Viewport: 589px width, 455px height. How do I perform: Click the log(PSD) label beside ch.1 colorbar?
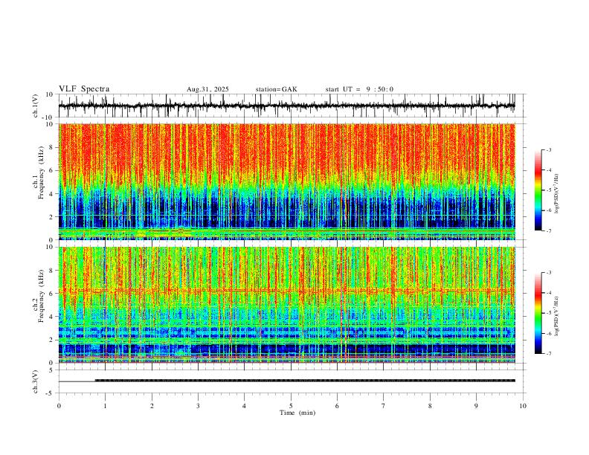pos(557,194)
